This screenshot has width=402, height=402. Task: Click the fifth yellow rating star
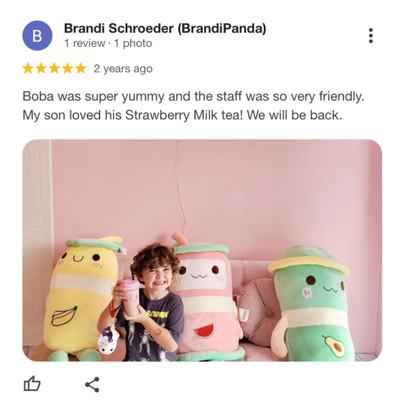tap(81, 68)
